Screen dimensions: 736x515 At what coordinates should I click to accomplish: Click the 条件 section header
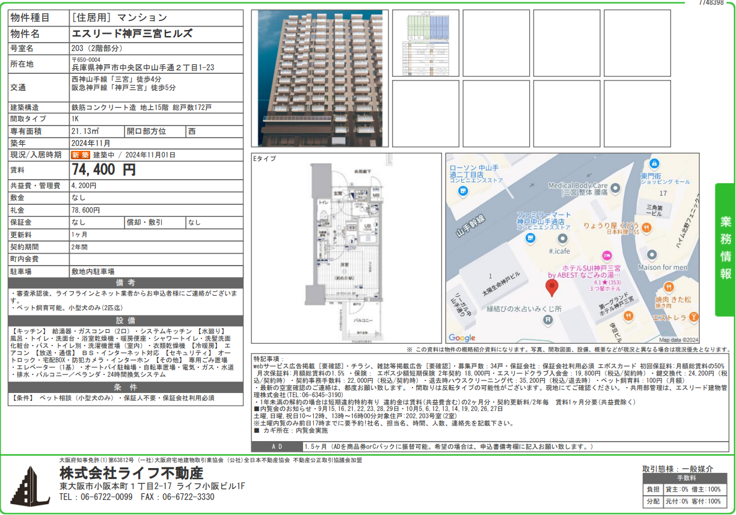pos(126,388)
